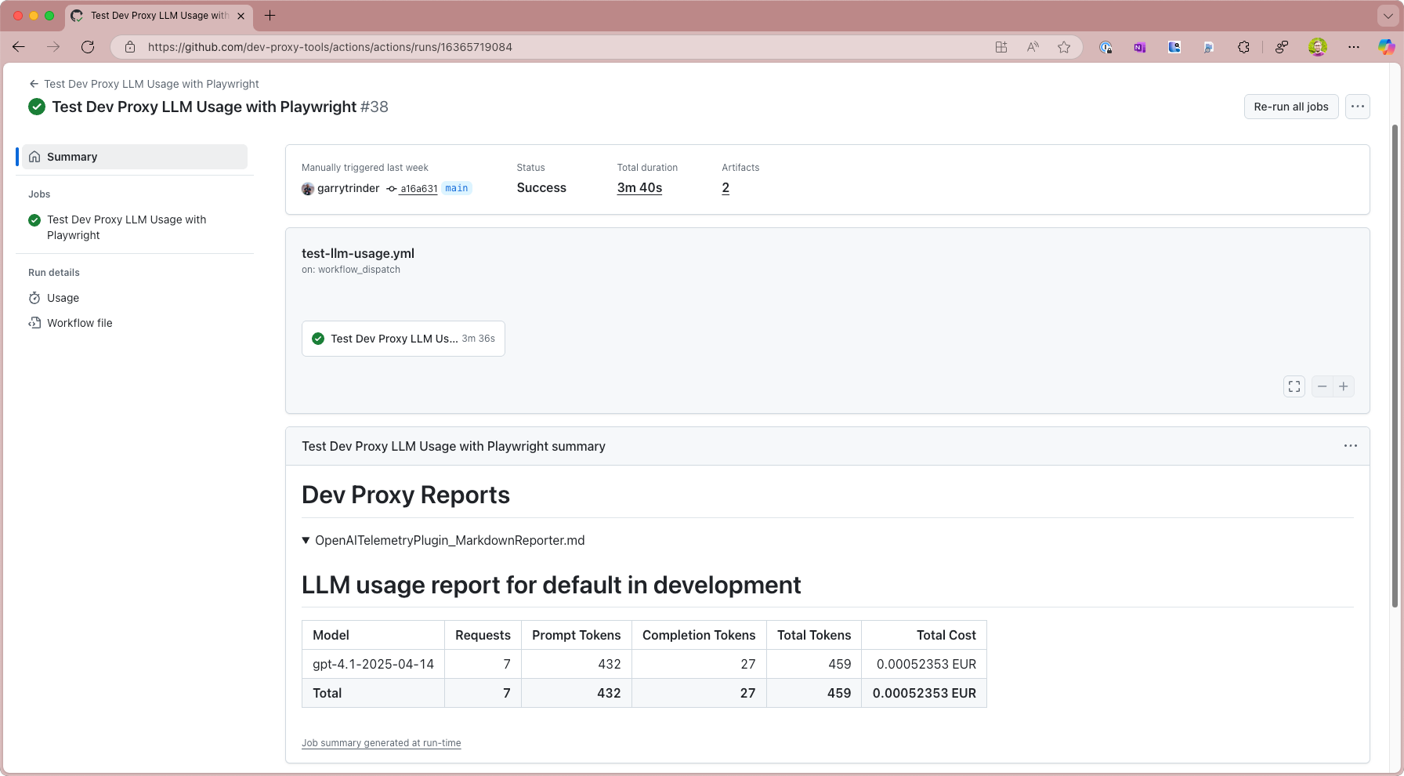Click Re-run all jobs
Screen dimensions: 1404x776
pos(1290,106)
